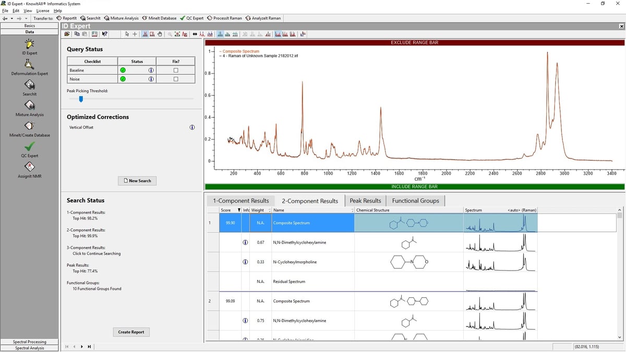Image resolution: width=626 pixels, height=352 pixels.
Task: Open QC Expert via the toolbar transfer bar
Action: 191,18
